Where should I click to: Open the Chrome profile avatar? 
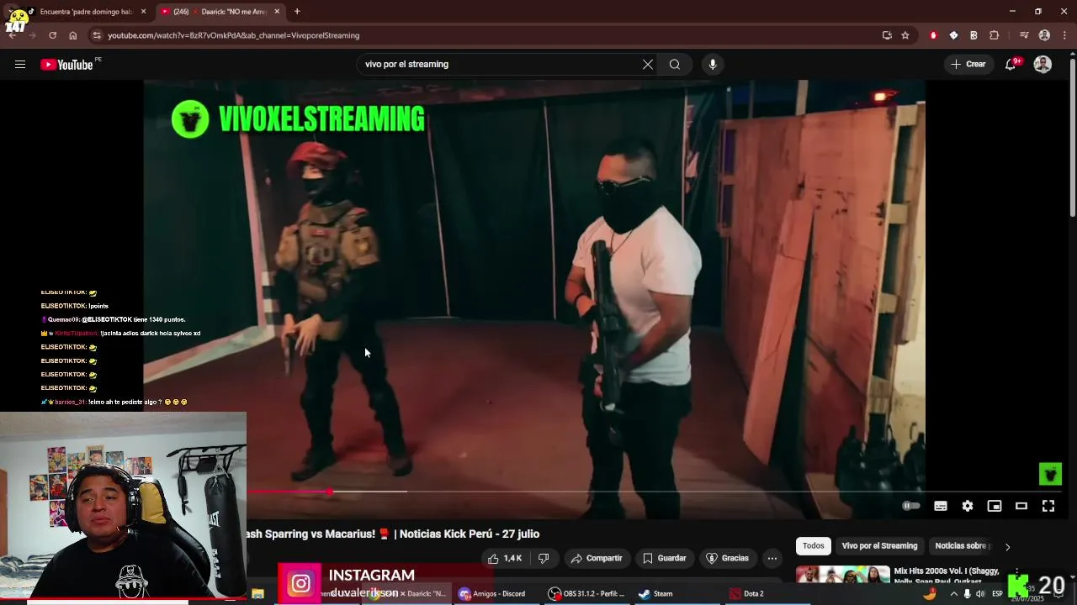click(1044, 35)
